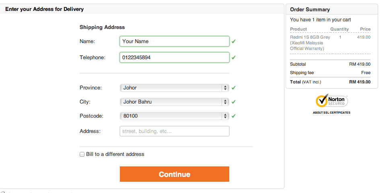391x193 pixels.
Task: Click the validation checkmark next to Province
Action: coord(233,88)
